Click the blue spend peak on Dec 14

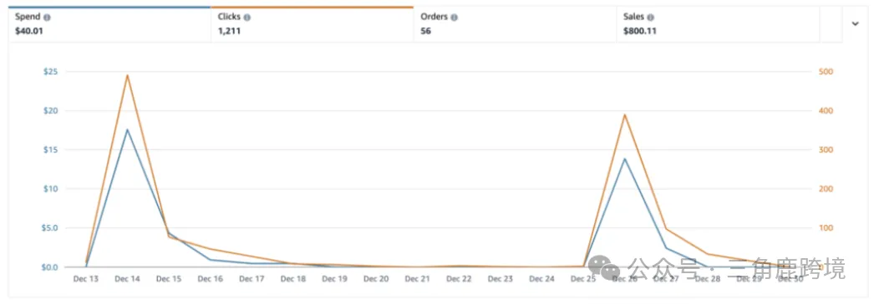[x=127, y=129]
